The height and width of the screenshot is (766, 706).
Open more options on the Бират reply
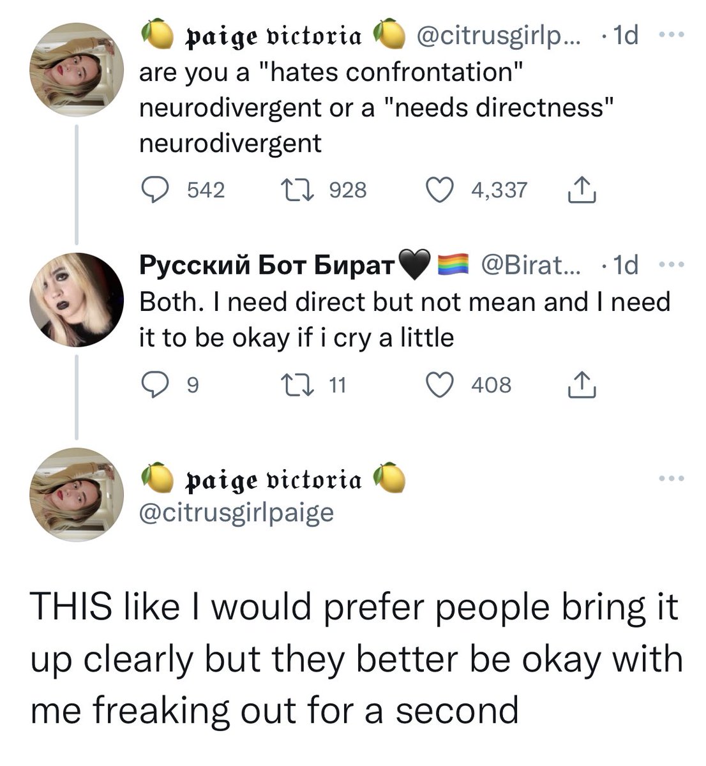click(672, 265)
